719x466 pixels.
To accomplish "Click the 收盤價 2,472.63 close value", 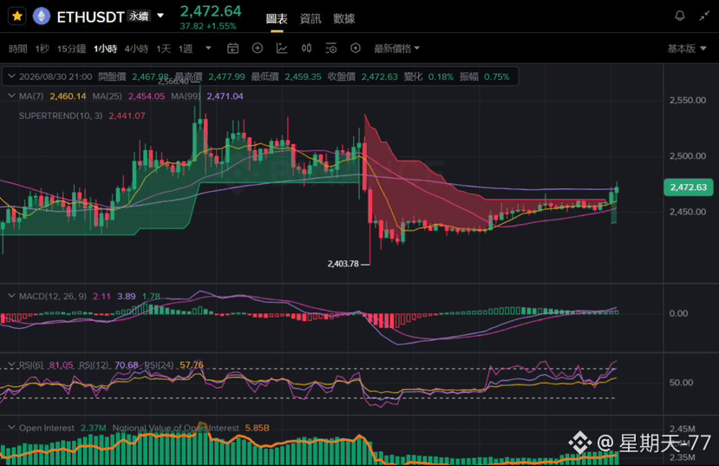I will pyautogui.click(x=379, y=76).
